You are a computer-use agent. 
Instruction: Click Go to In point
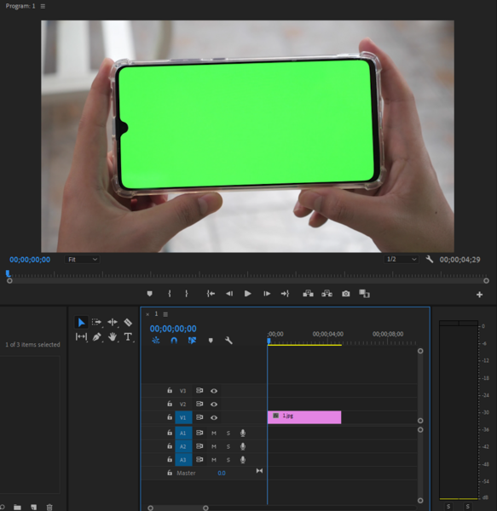pyautogui.click(x=211, y=294)
